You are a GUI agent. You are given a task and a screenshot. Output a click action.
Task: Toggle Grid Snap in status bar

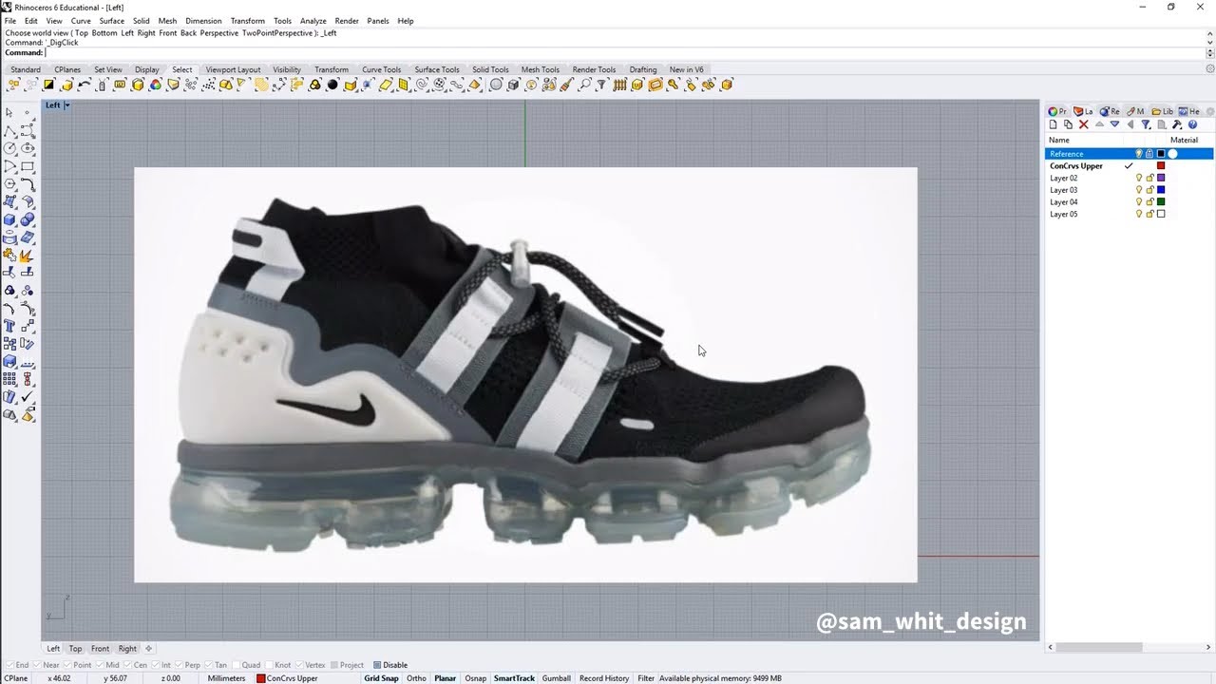[x=381, y=678]
